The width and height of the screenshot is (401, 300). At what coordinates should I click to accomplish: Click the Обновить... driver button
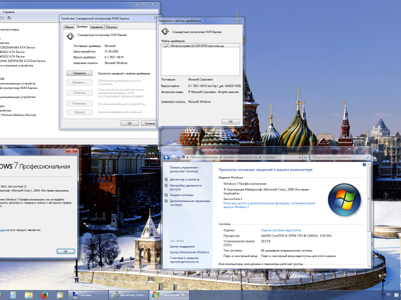[x=80, y=82]
